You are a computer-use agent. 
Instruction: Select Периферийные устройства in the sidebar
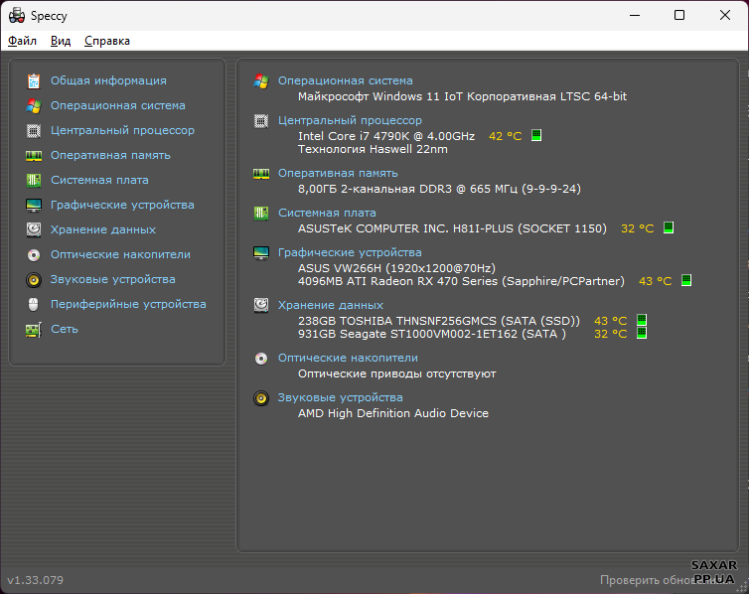[x=128, y=304]
